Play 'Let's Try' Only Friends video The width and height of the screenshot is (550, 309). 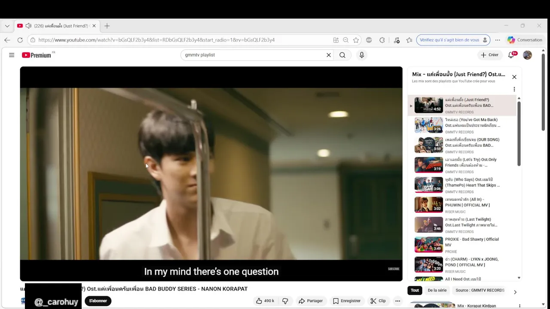[462, 165]
